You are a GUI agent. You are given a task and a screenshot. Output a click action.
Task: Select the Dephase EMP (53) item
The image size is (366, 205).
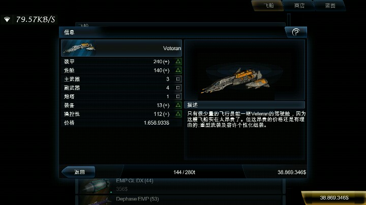point(180,200)
